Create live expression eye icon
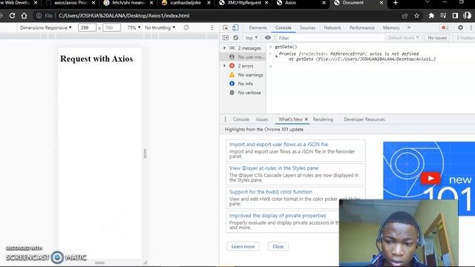The image size is (475, 267). (x=268, y=38)
